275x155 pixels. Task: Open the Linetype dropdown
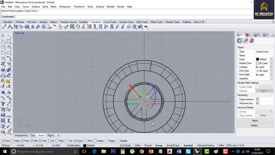point(272,67)
